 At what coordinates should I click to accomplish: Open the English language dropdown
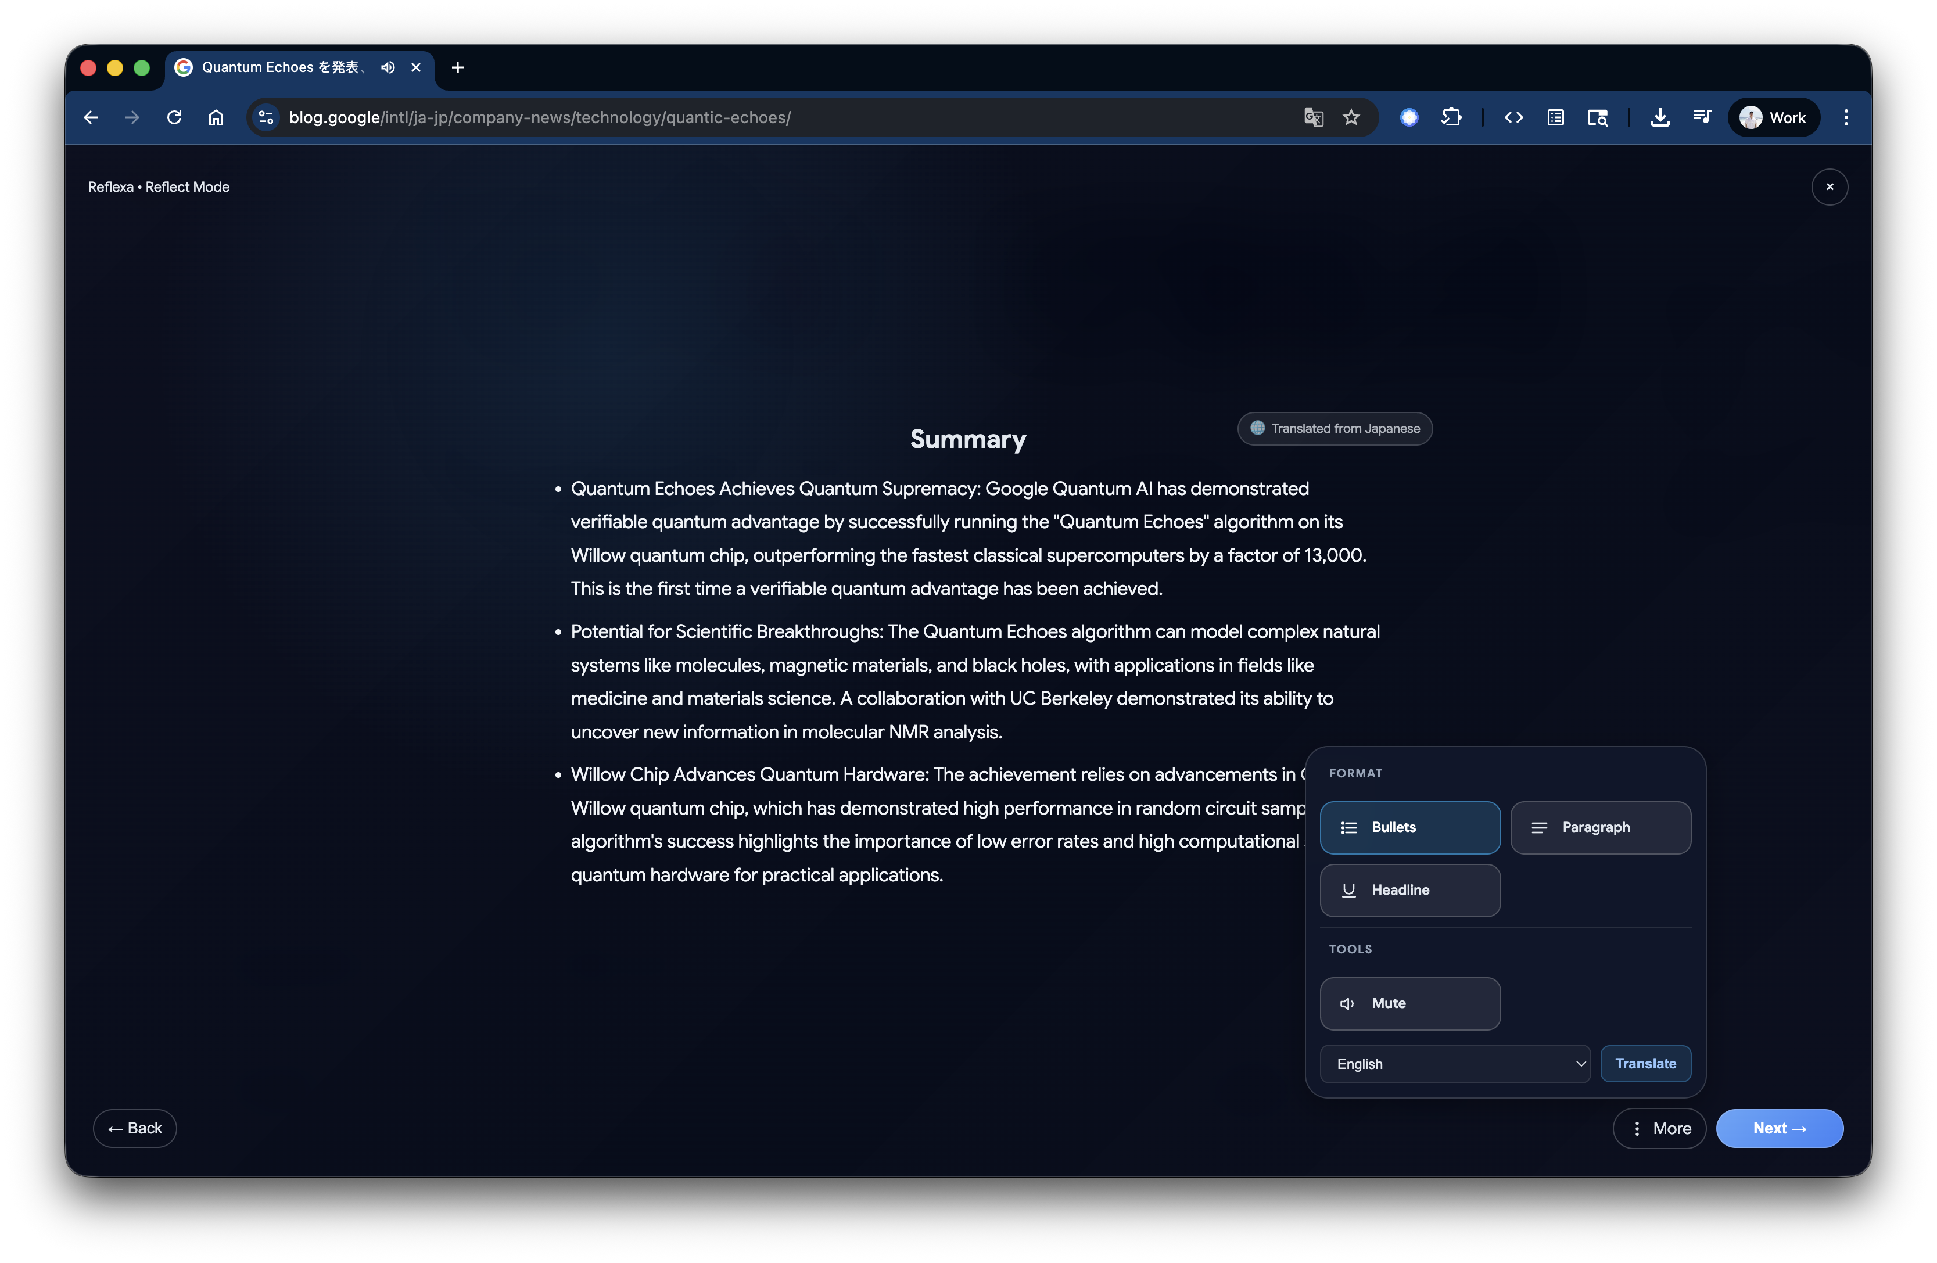(1454, 1064)
